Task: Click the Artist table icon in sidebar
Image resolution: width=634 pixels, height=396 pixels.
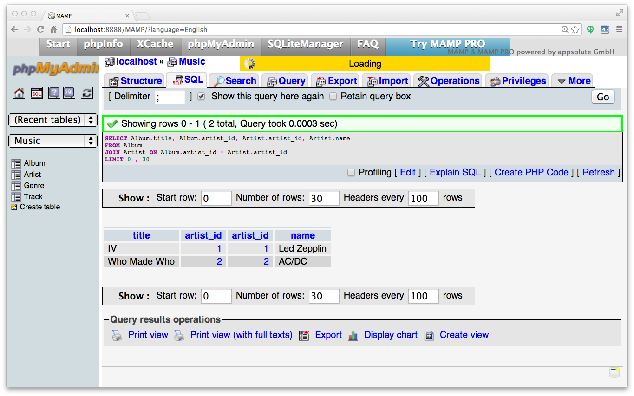Action: tap(16, 175)
